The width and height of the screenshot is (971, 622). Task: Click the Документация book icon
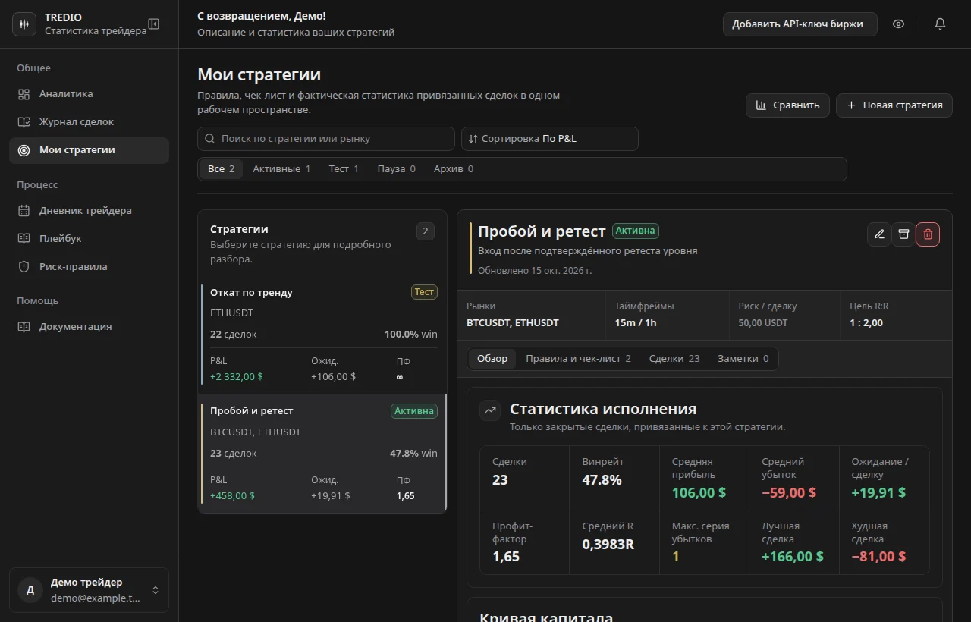click(24, 327)
